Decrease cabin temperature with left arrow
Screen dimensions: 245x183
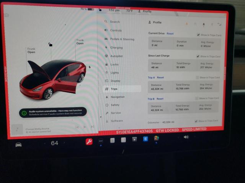click(x=45, y=143)
